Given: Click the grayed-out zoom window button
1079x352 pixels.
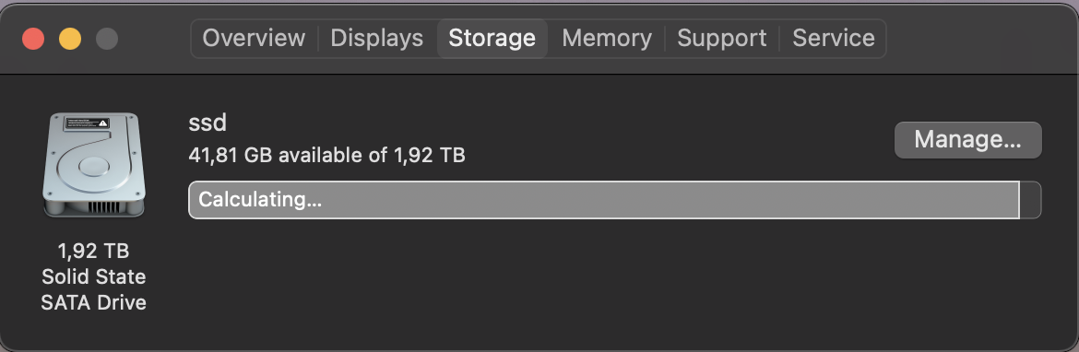Looking at the screenshot, I should 107,39.
